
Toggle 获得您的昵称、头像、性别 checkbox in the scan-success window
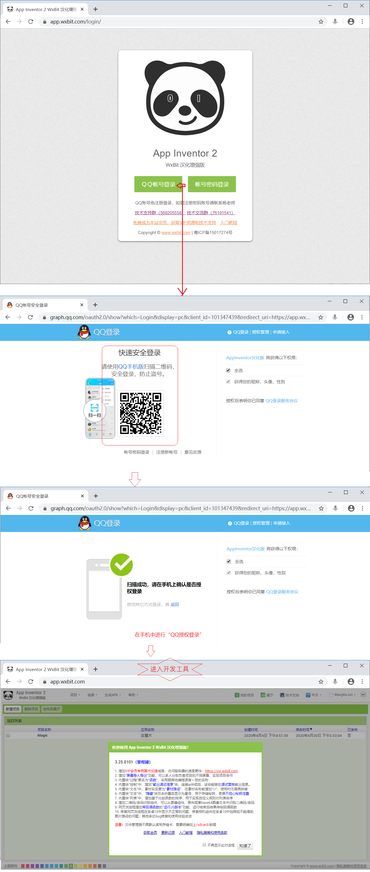[229, 573]
